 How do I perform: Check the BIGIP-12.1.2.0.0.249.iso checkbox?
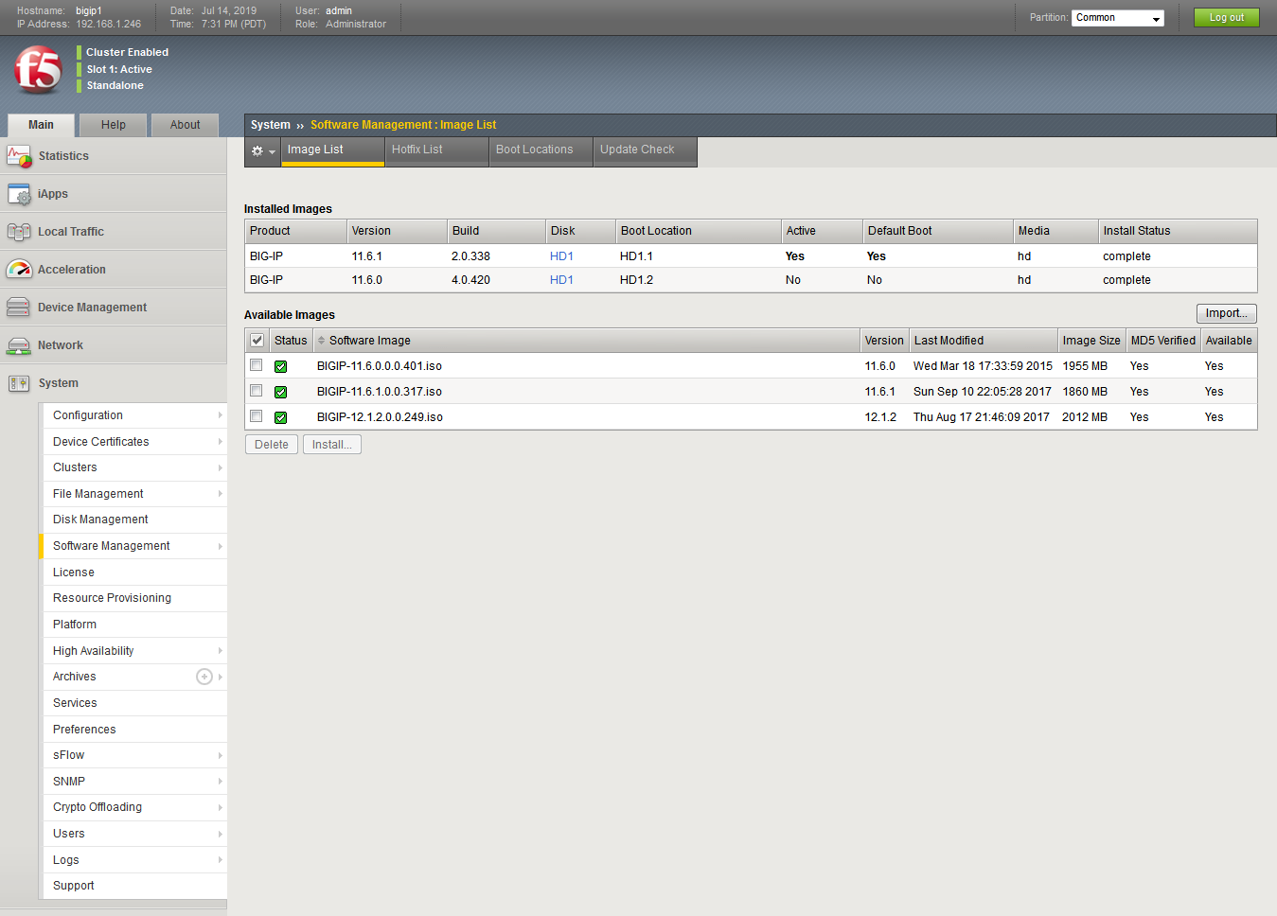click(256, 416)
